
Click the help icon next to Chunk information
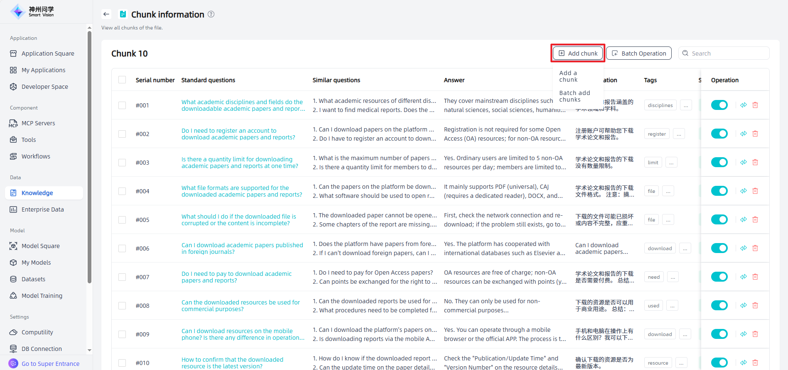click(211, 14)
